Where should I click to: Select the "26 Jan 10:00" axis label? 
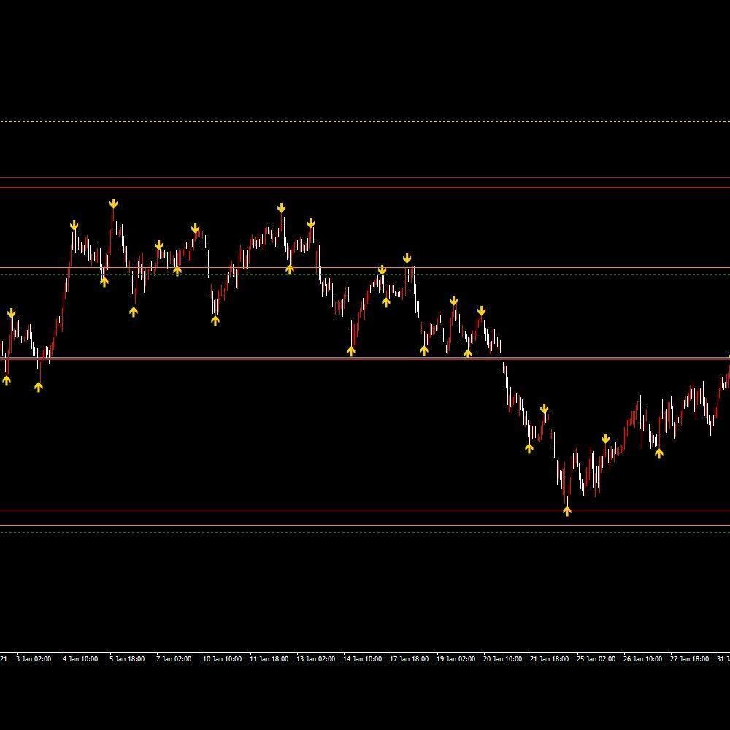pyautogui.click(x=643, y=658)
